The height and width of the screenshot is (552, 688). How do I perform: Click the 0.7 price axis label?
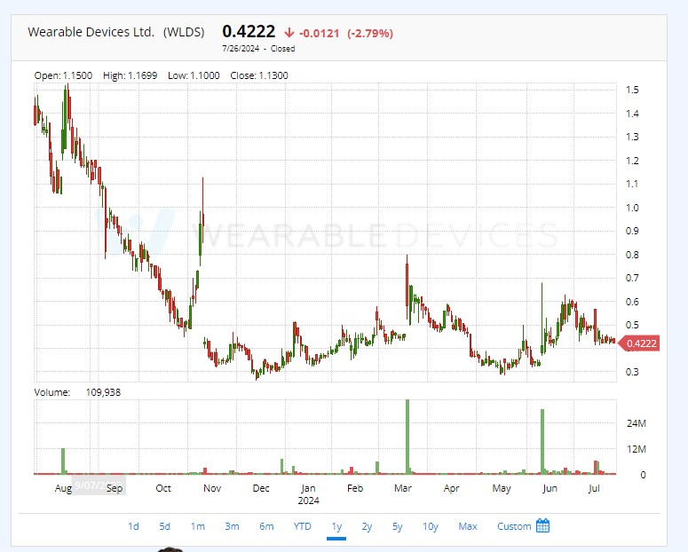coord(632,278)
